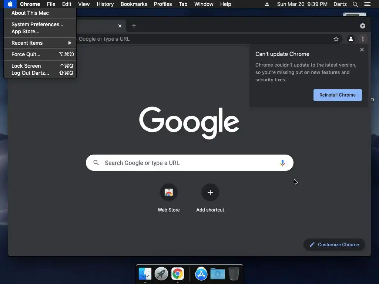Image resolution: width=379 pixels, height=284 pixels.
Task: Open Spotlight search magnifier icon
Action: (x=355, y=4)
